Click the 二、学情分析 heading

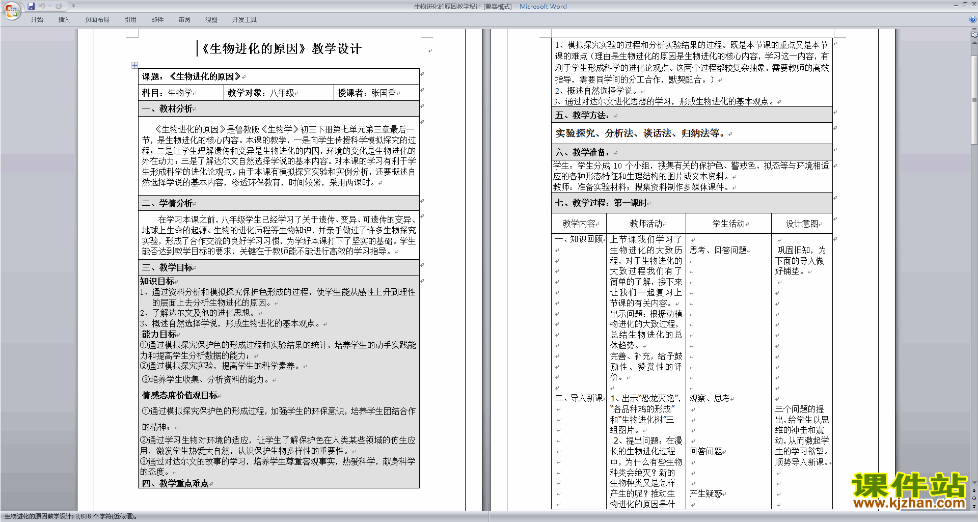[167, 203]
